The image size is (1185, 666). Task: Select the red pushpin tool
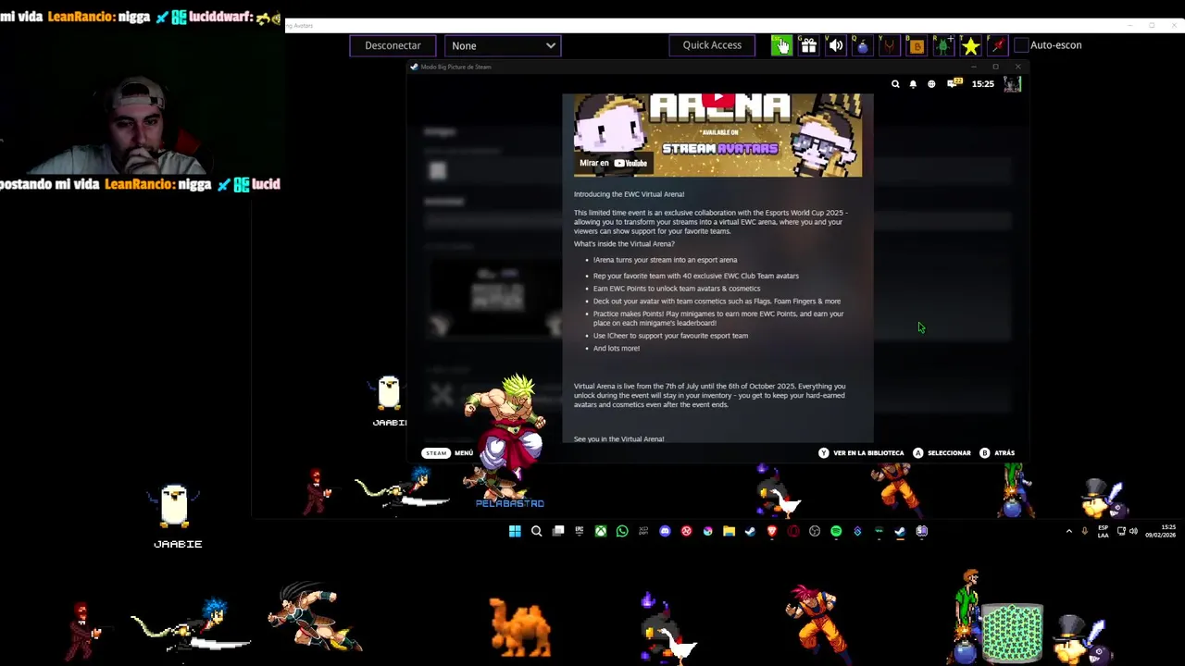[x=997, y=45]
